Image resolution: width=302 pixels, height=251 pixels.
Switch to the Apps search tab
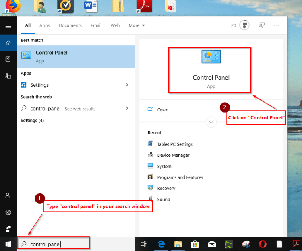[45, 25]
